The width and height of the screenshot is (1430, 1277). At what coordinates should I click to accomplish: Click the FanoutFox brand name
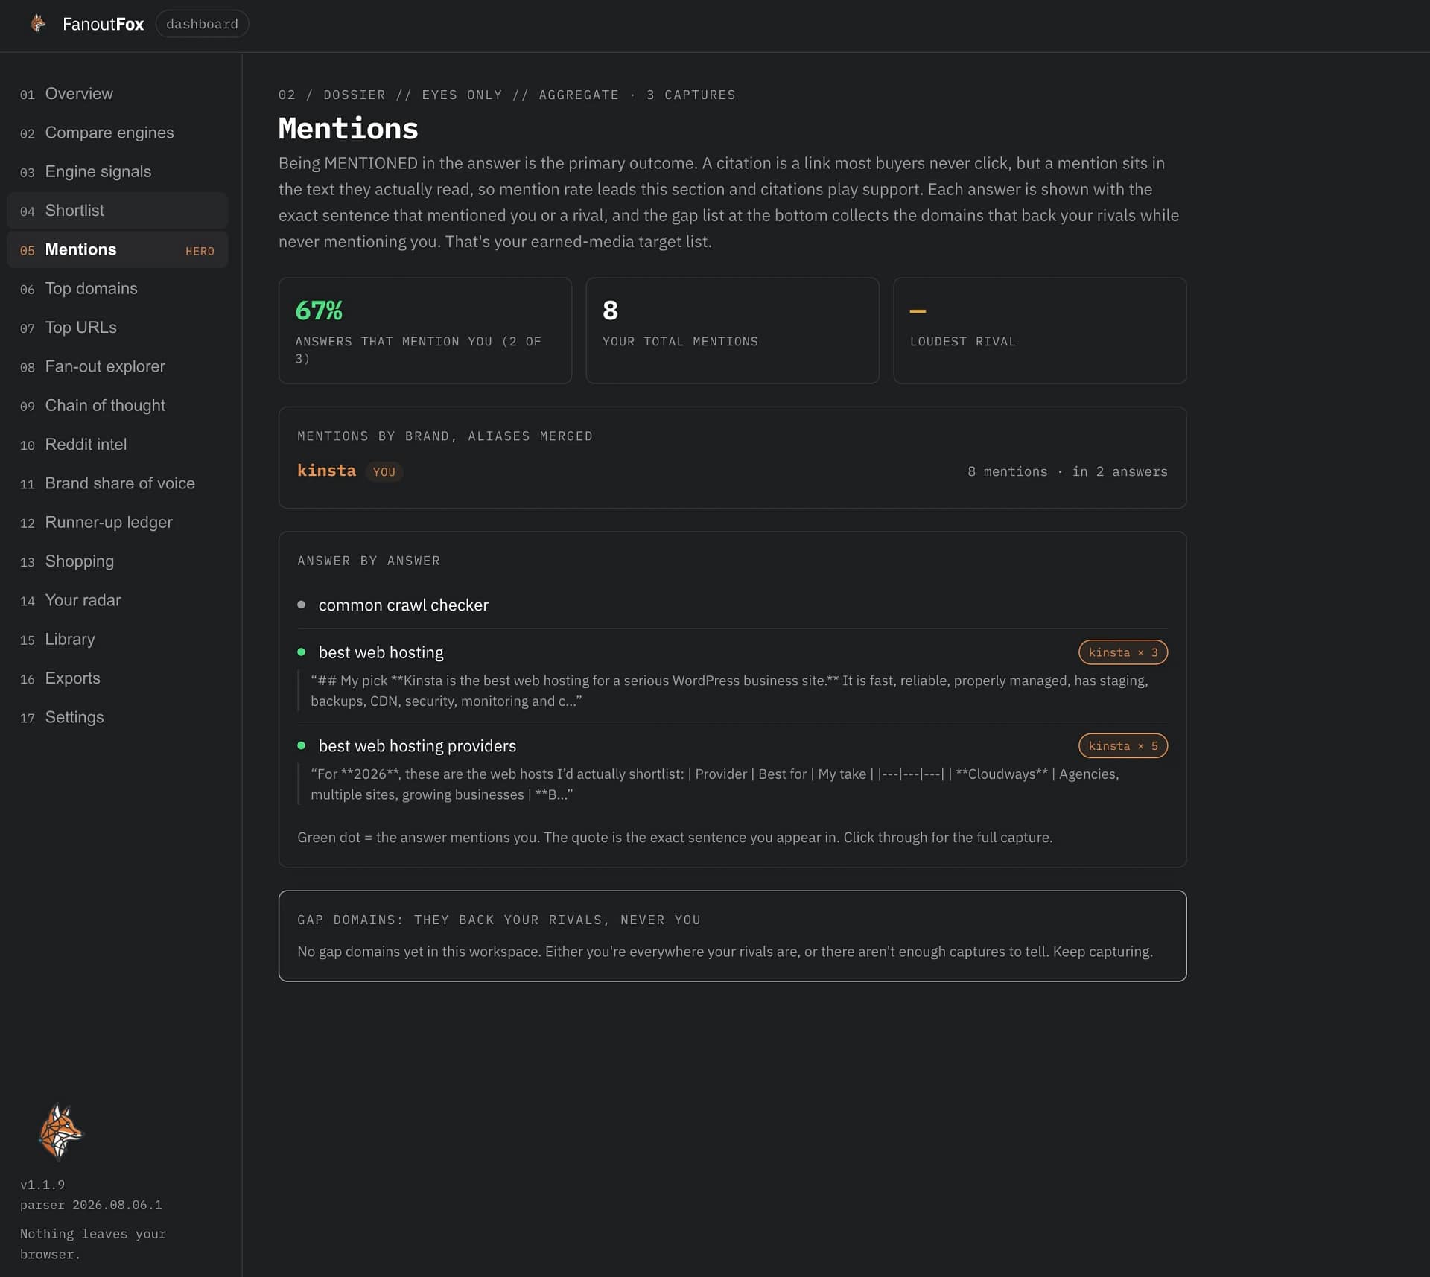pyautogui.click(x=103, y=24)
